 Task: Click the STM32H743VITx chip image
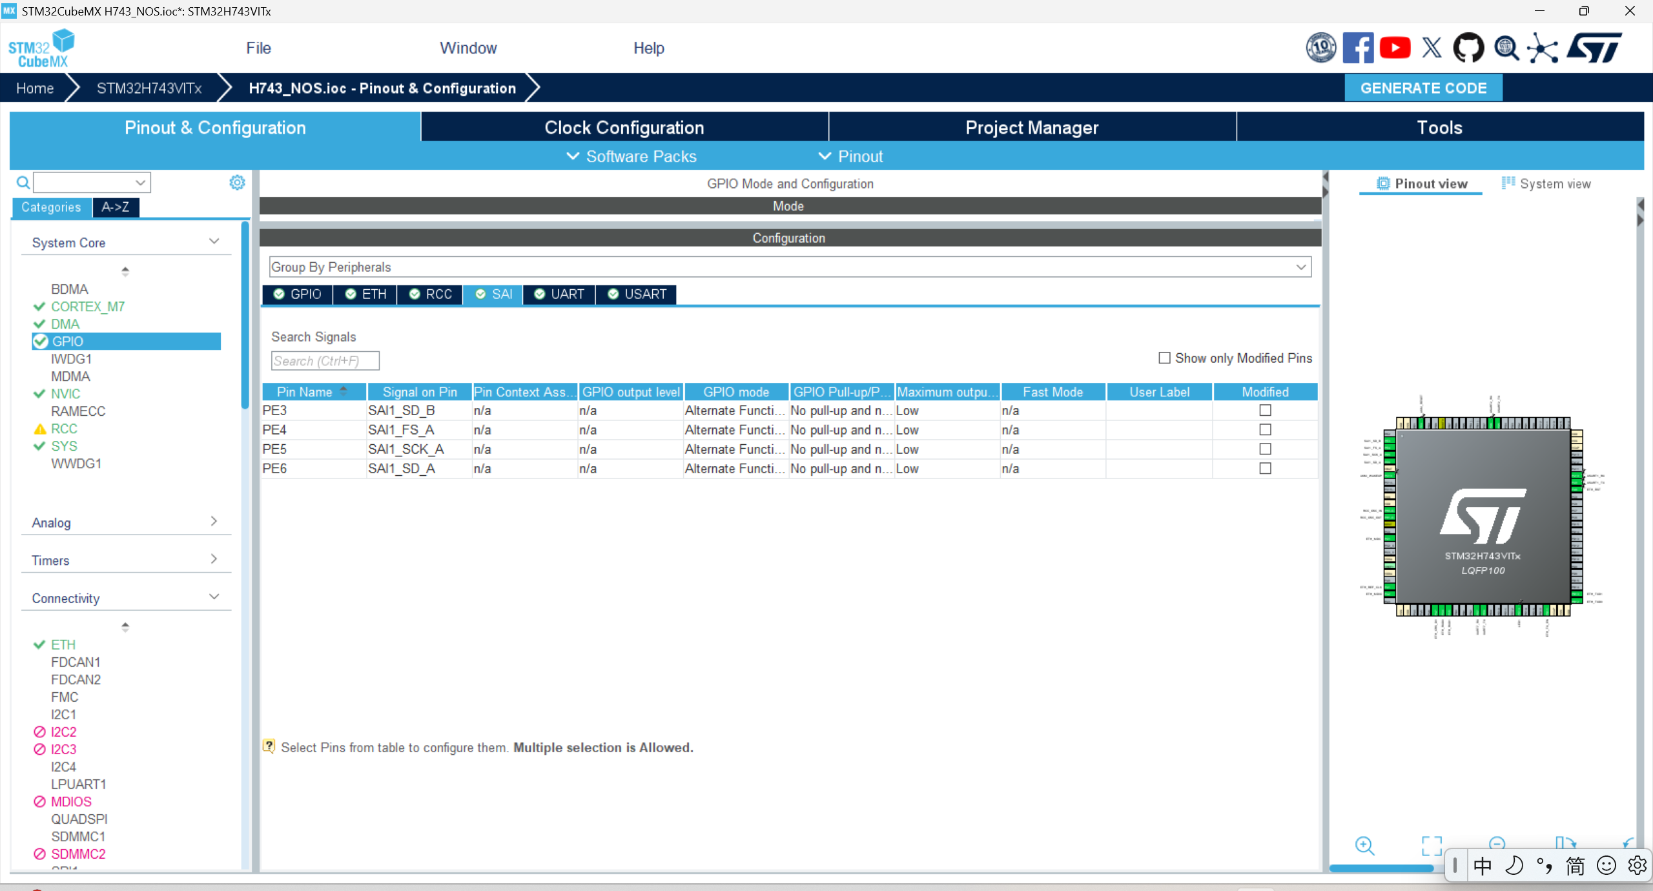click(1483, 517)
